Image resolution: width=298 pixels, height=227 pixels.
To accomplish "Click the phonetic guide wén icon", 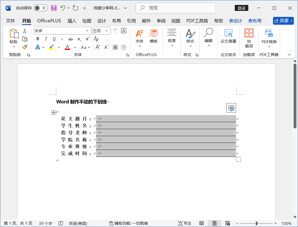I will point(115,31).
